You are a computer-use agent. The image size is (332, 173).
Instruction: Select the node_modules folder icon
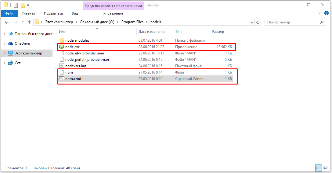(x=62, y=40)
